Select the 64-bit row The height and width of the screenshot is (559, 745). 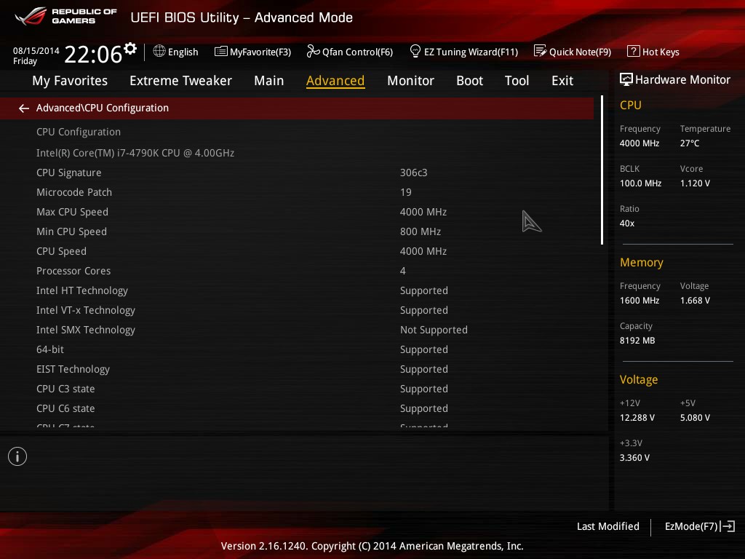tap(297, 349)
